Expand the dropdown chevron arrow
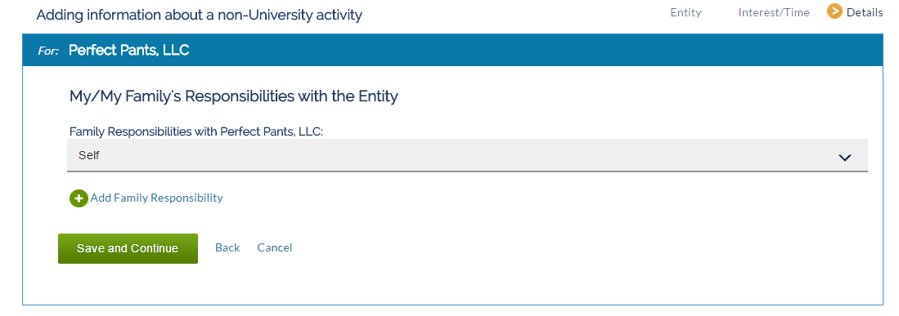The width and height of the screenshot is (899, 316). click(x=844, y=158)
